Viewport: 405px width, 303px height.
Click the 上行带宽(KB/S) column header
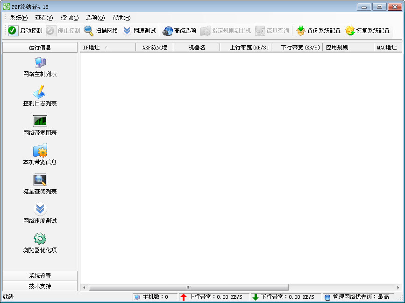point(245,48)
